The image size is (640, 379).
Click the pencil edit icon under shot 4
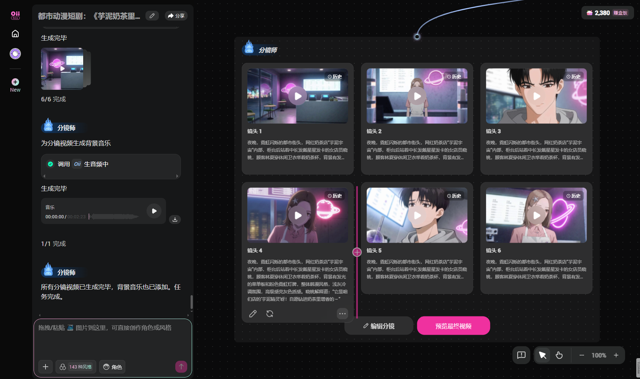click(x=253, y=314)
